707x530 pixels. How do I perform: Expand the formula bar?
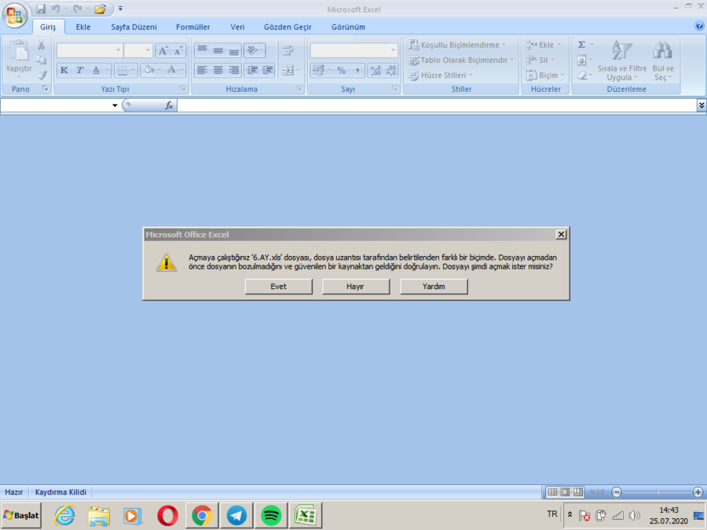click(x=701, y=105)
